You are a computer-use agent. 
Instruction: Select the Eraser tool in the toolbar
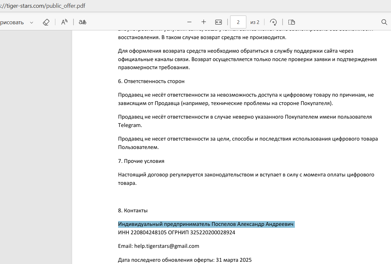click(x=46, y=22)
